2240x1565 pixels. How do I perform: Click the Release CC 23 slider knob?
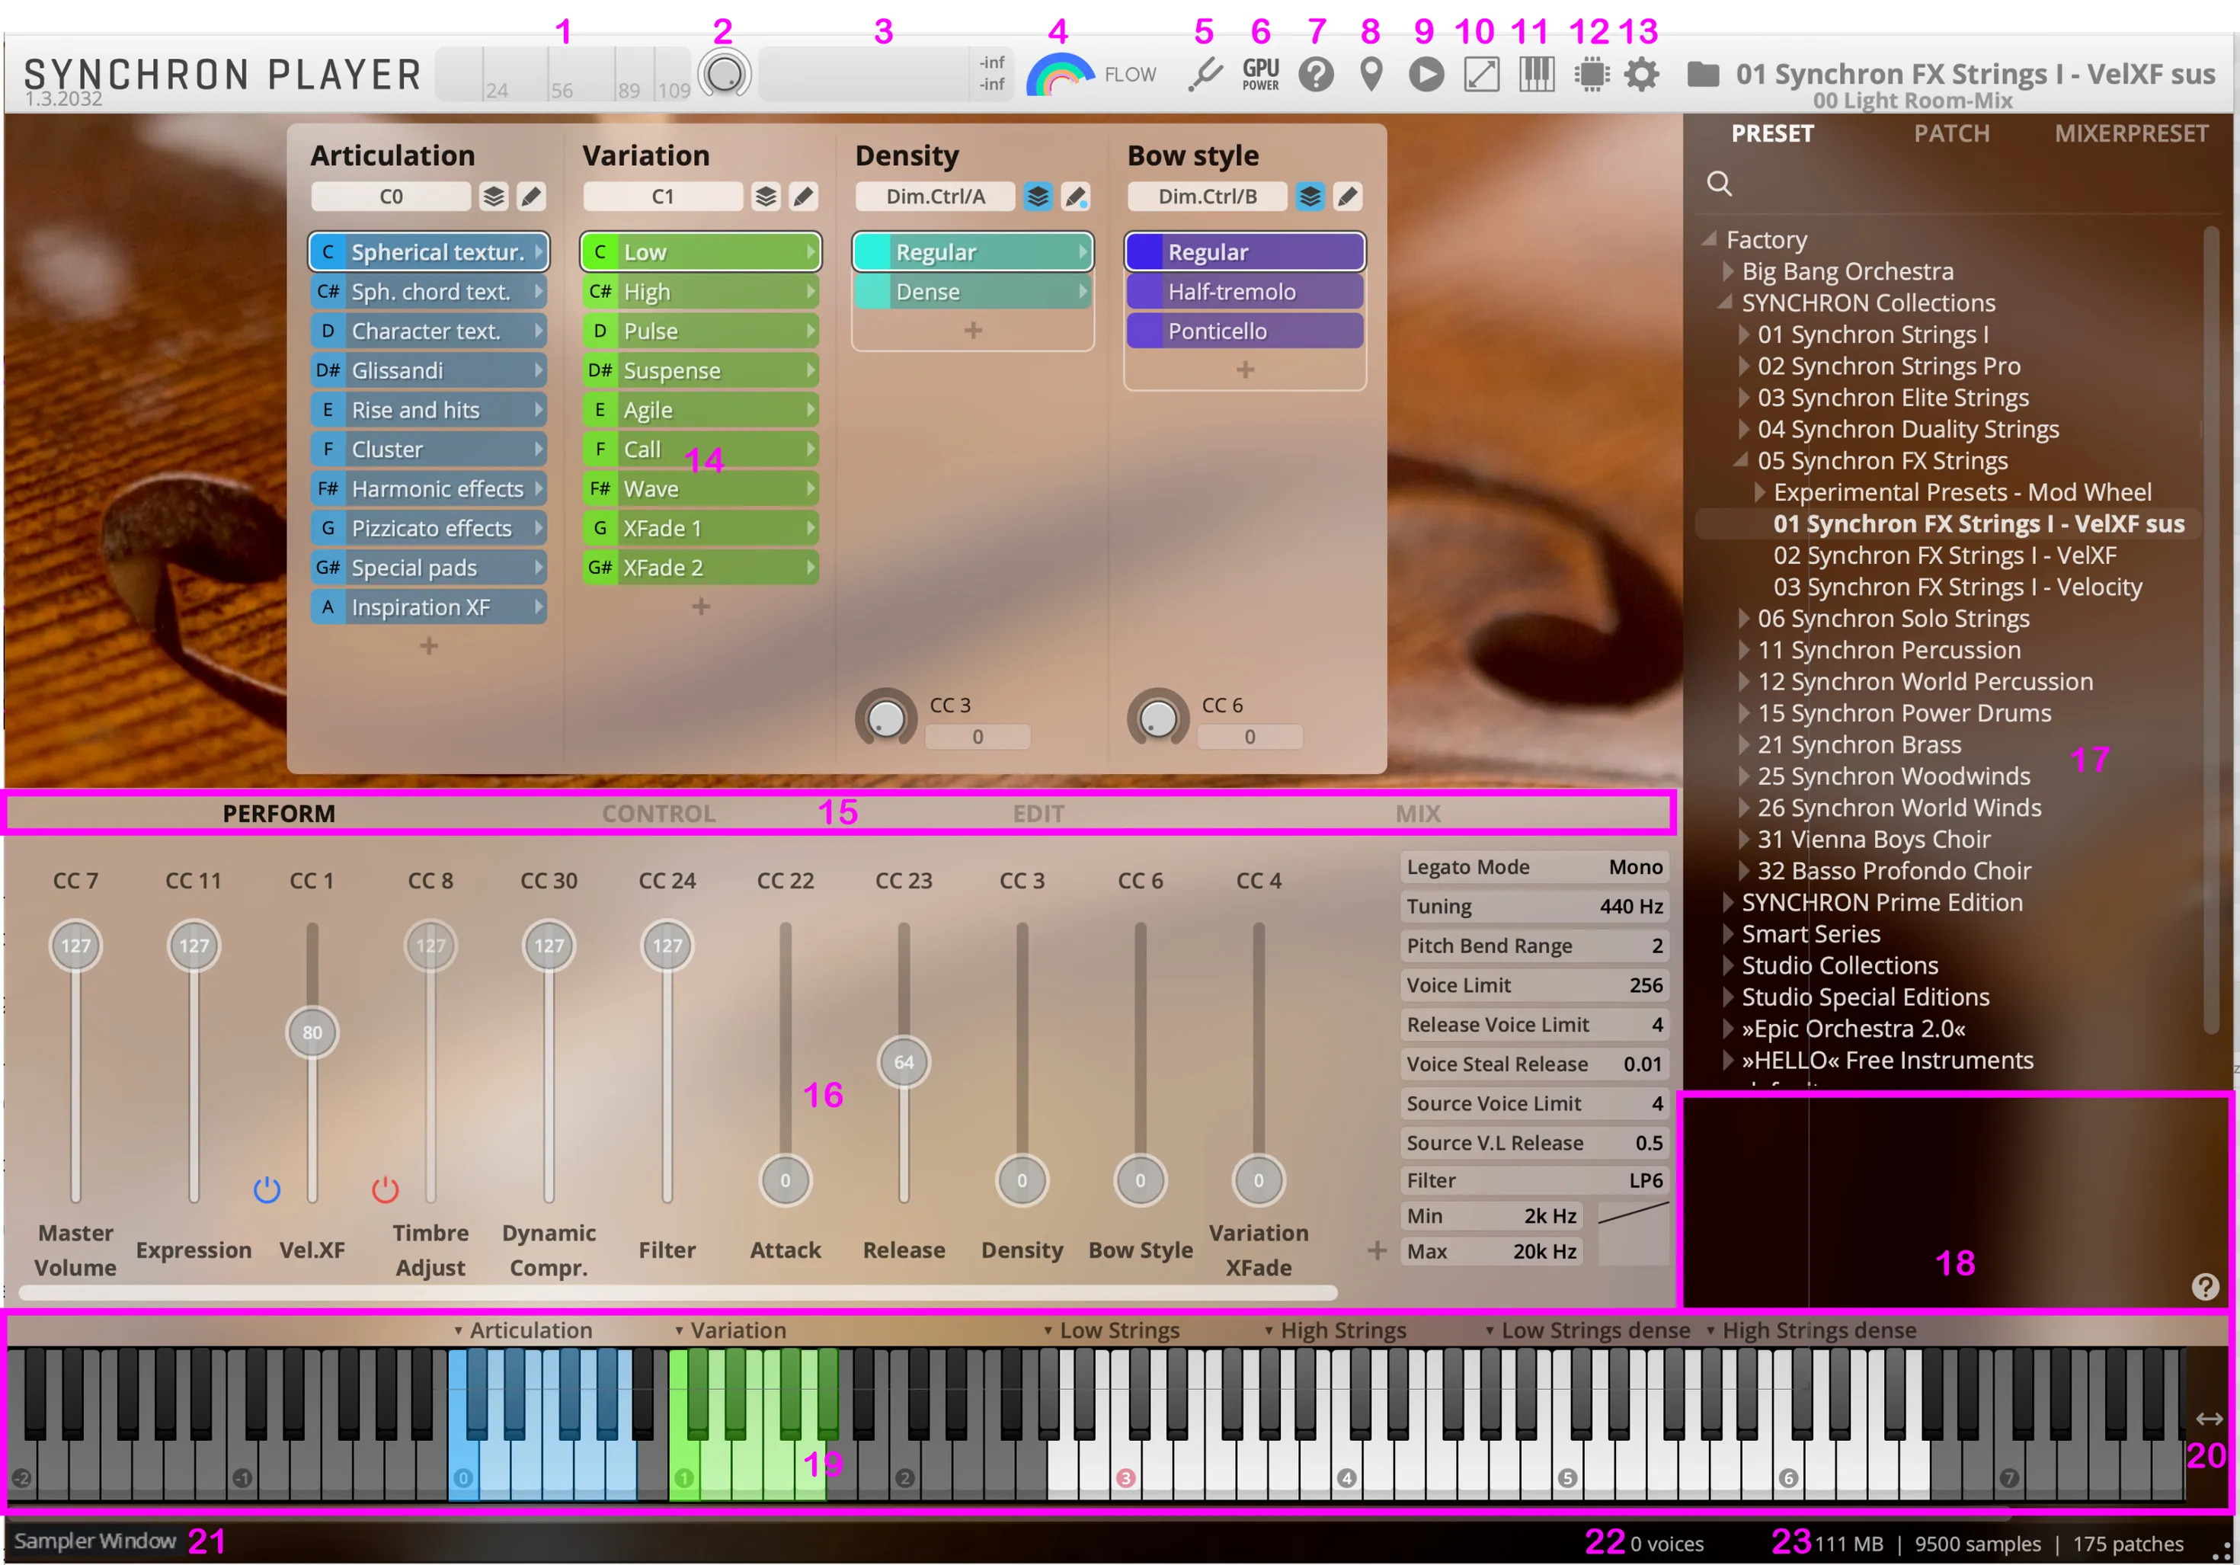click(904, 1061)
